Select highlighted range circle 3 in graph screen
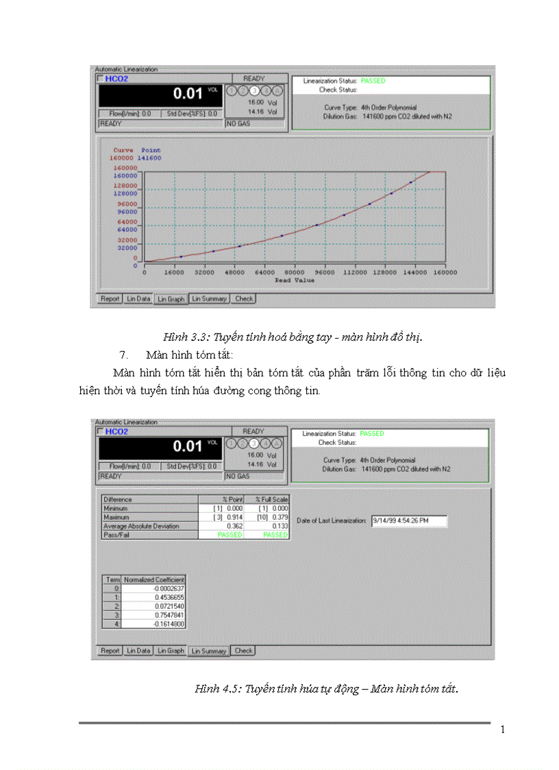 [253, 91]
